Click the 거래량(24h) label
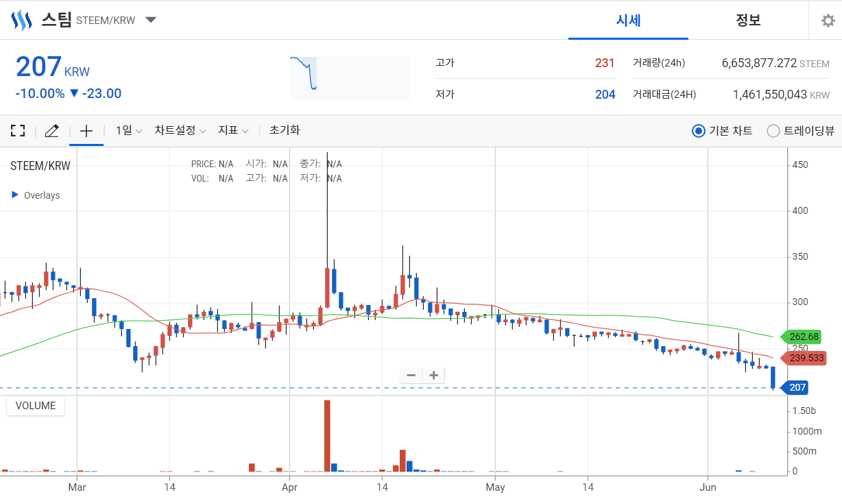 click(x=659, y=63)
